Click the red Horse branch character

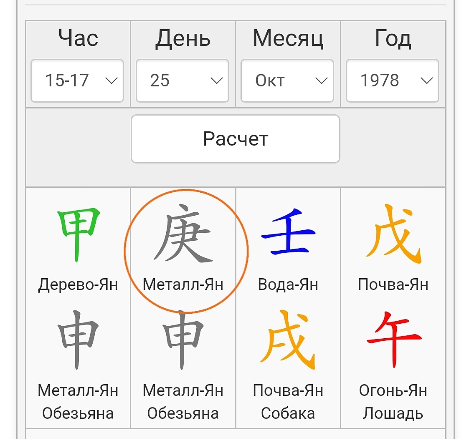(393, 339)
